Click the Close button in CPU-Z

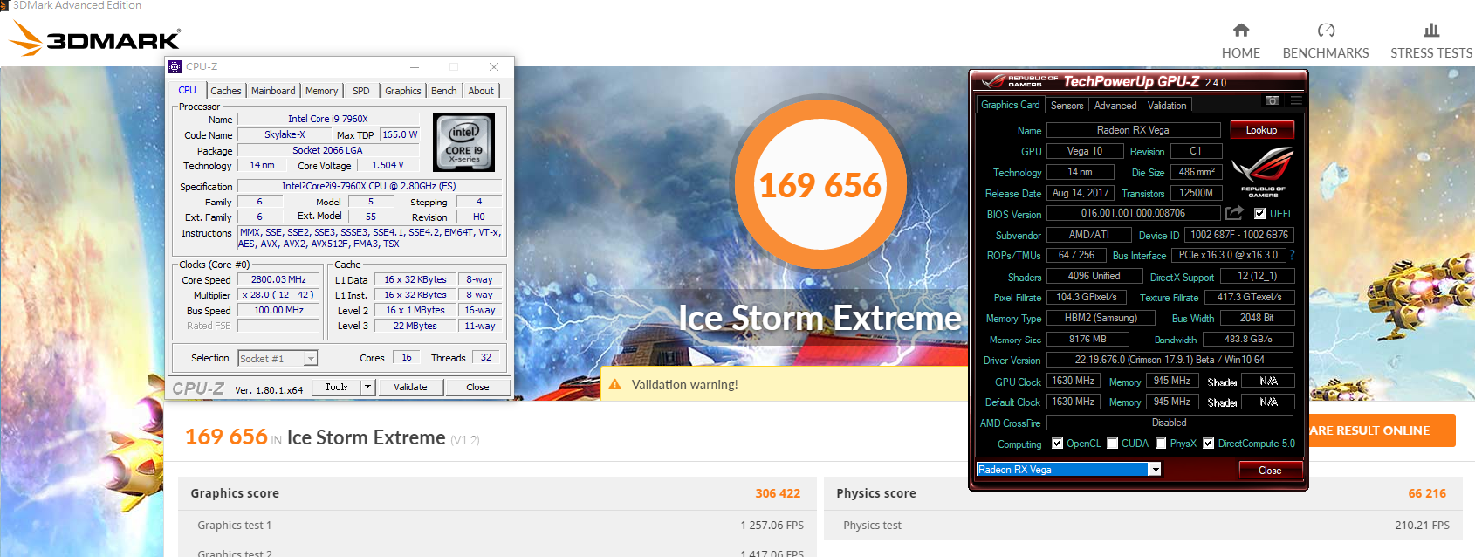click(477, 387)
